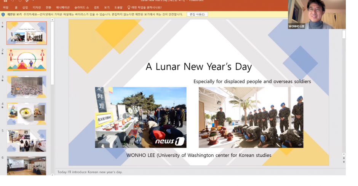
Task: Open the 보기 (View) ribbon tab
Action: [x=107, y=8]
